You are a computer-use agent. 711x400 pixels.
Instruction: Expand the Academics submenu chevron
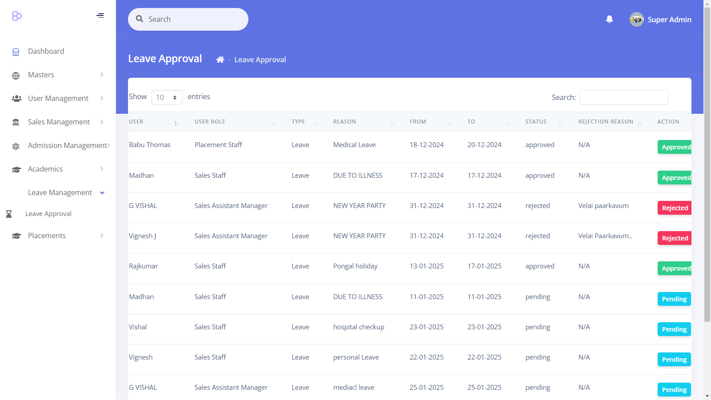[x=102, y=169]
